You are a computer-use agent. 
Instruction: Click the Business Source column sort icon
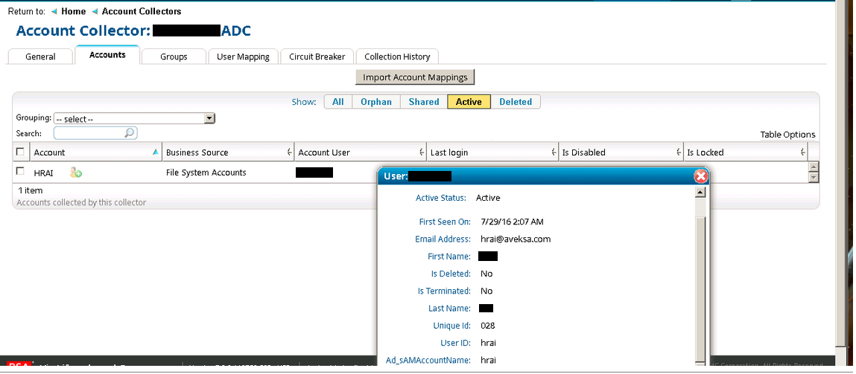pos(288,152)
